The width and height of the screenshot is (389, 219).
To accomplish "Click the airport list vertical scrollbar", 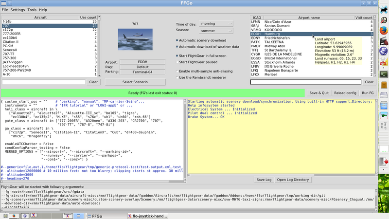I will [x=374, y=46].
